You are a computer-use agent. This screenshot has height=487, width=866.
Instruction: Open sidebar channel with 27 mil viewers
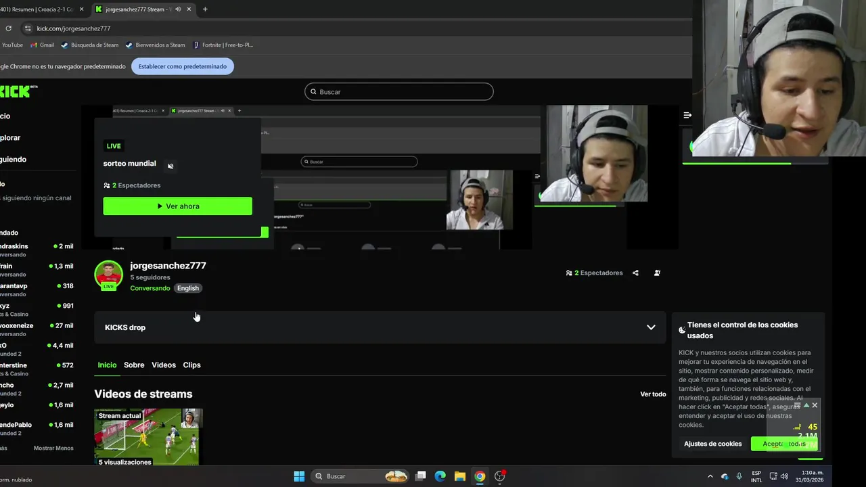click(x=37, y=329)
